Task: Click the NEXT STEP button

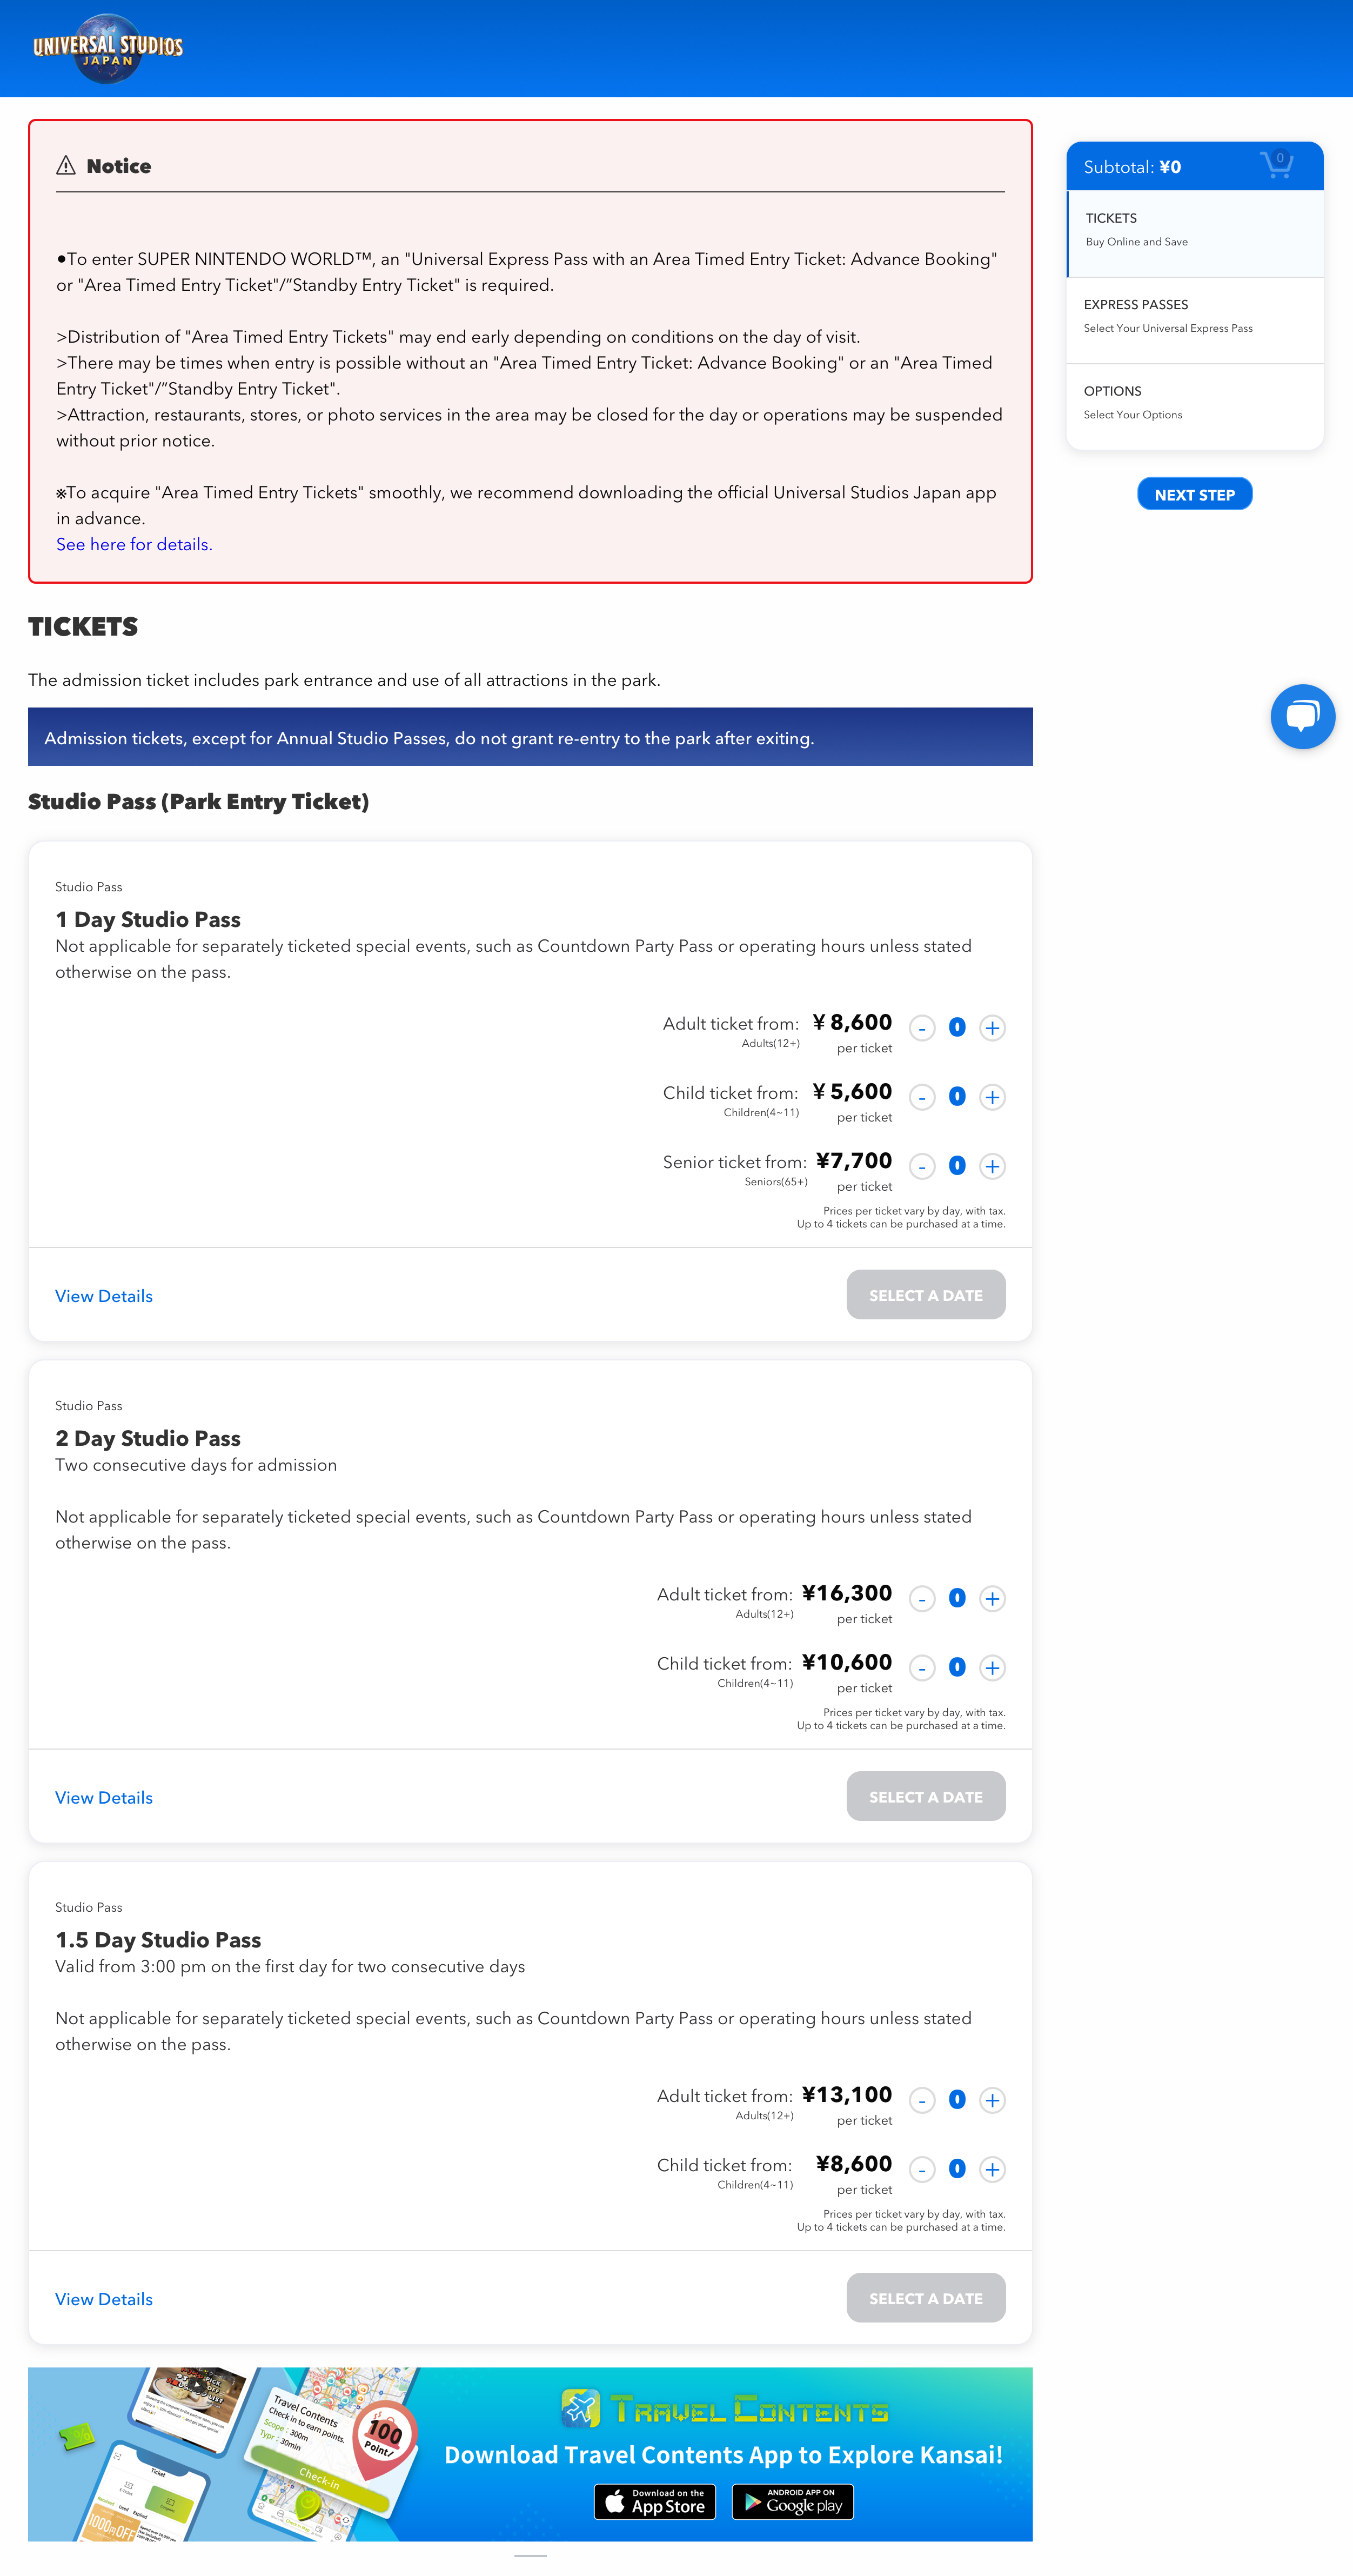Action: coord(1194,494)
